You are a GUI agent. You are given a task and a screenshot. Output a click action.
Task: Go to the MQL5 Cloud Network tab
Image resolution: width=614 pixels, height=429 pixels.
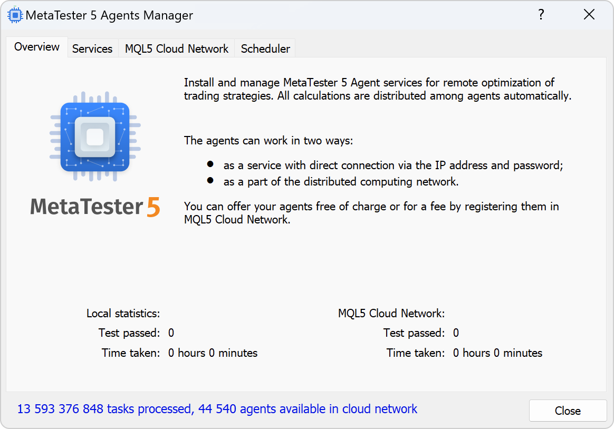177,49
